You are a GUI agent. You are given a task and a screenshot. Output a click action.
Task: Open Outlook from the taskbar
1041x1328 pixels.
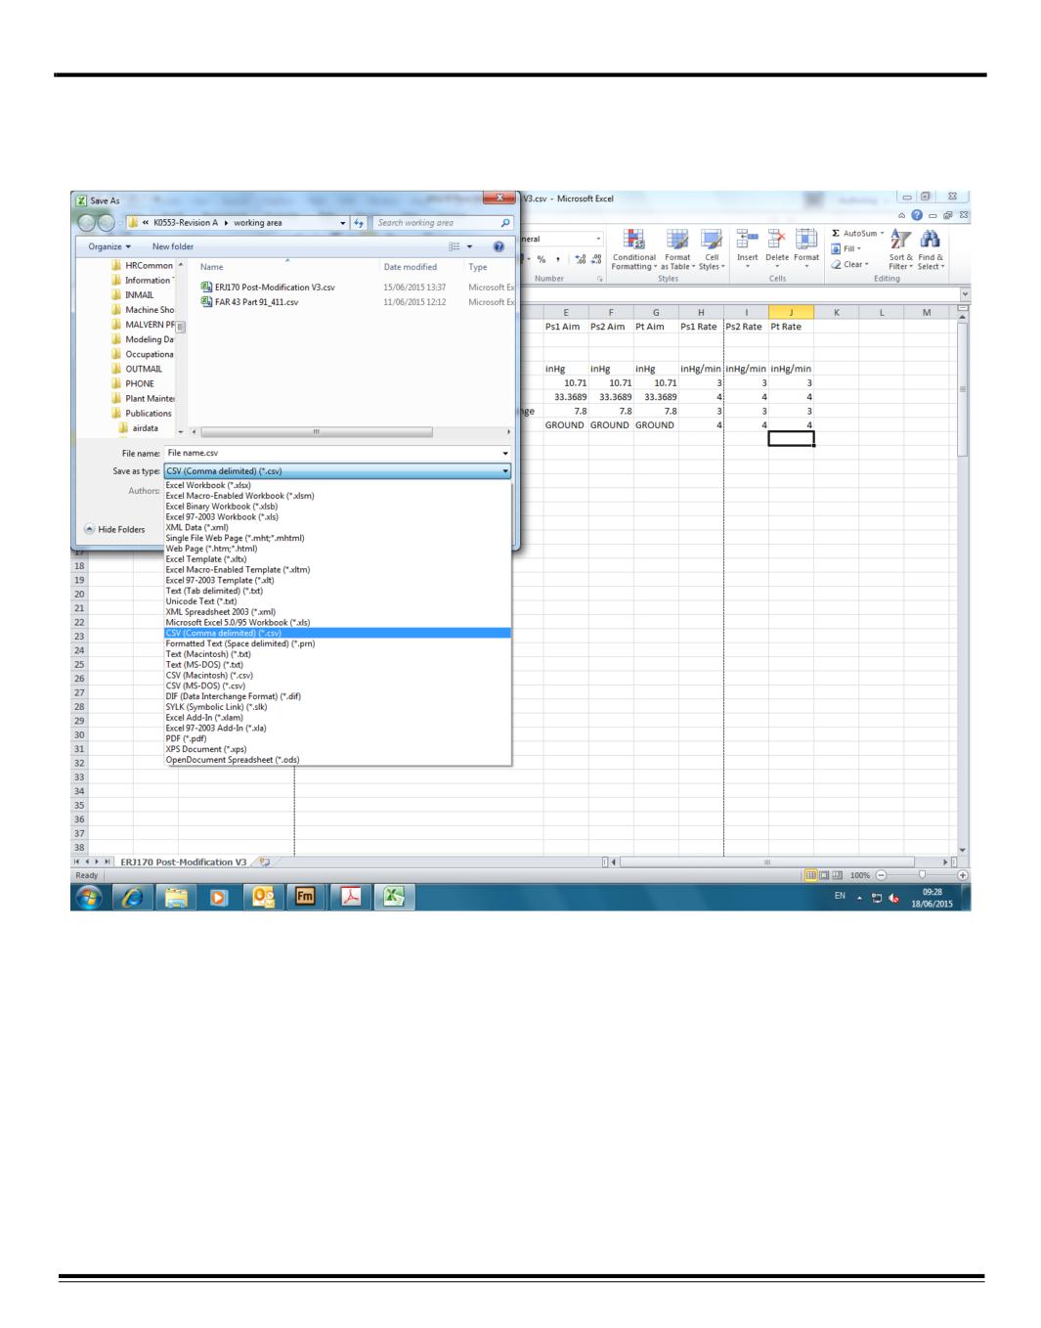(x=264, y=897)
